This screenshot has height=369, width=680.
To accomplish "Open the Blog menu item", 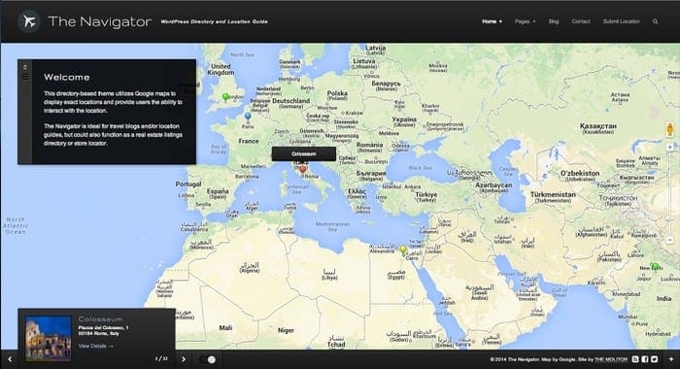I will point(554,21).
